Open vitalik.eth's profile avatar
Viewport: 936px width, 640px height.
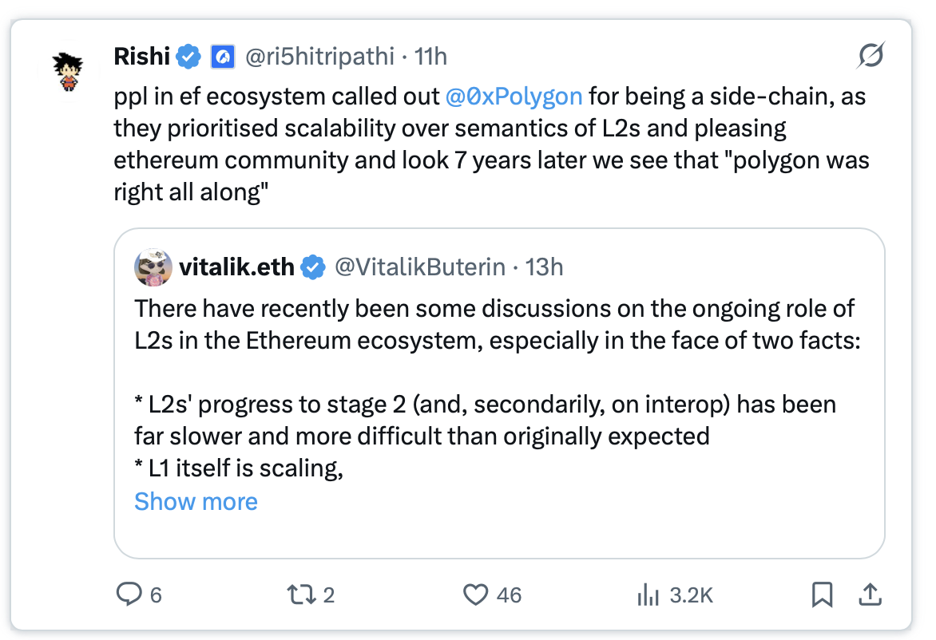pyautogui.click(x=153, y=267)
